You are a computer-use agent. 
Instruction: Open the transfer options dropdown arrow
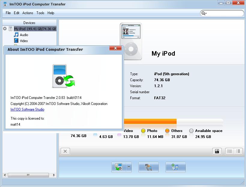tap(129, 167)
